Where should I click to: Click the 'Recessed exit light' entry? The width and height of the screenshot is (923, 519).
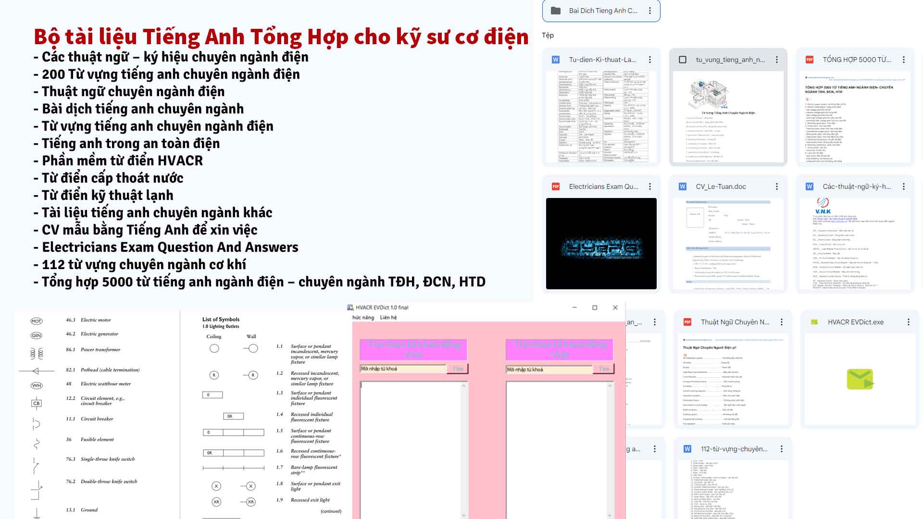310,500
